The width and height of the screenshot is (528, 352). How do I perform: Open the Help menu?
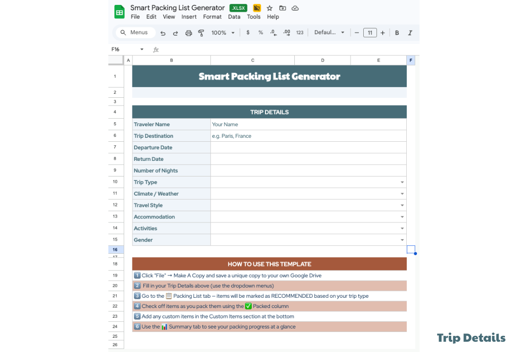(x=273, y=17)
